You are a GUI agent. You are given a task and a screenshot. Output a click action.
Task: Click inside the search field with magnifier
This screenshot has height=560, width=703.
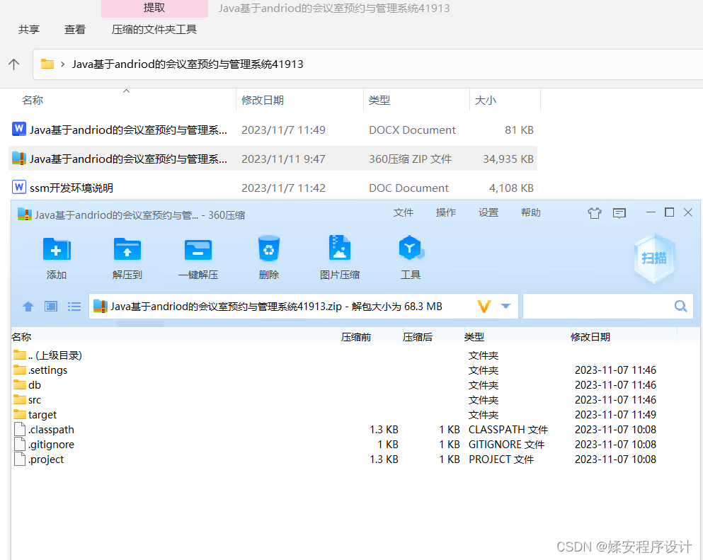pyautogui.click(x=607, y=306)
